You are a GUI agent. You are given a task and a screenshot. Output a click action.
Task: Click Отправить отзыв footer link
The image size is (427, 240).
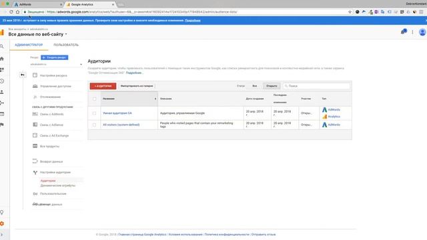click(264, 234)
